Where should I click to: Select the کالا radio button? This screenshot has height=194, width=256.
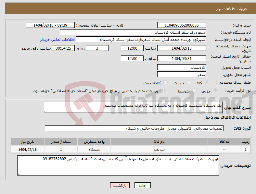click(x=207, y=82)
